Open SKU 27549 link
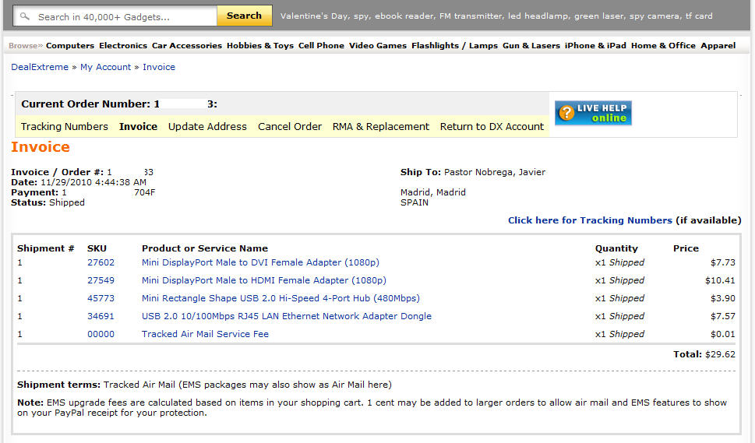The image size is (755, 443). pyautogui.click(x=101, y=280)
